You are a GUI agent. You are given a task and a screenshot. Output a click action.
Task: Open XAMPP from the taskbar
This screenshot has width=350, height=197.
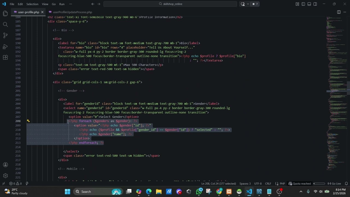pos(229,192)
